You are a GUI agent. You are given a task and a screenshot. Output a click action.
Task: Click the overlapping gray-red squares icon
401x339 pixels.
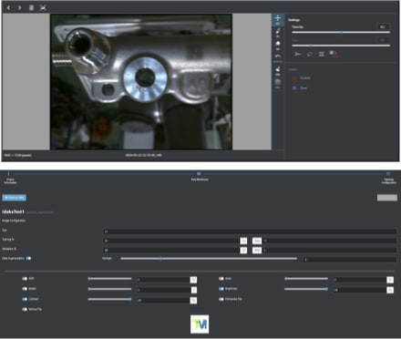pos(334,54)
